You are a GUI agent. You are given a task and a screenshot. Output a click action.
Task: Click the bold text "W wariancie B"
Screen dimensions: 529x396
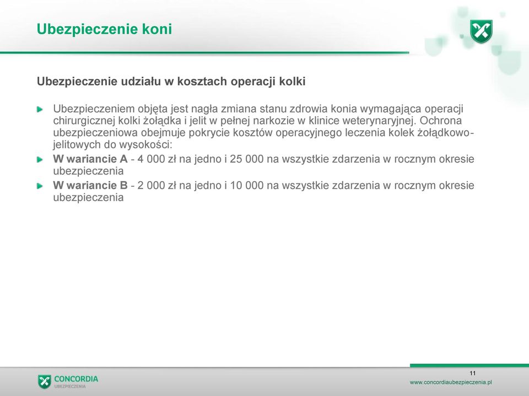[90, 185]
